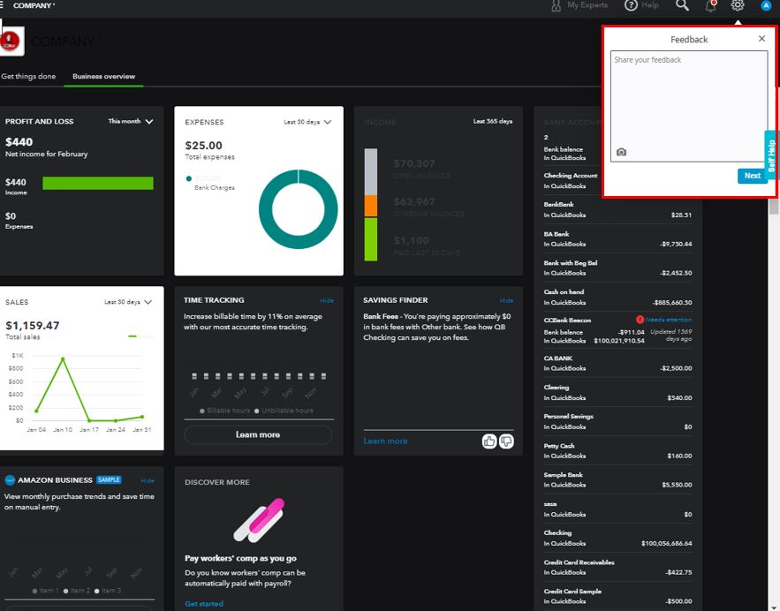780x611 pixels.
Task: Switch to the Get things done tab
Action: pos(28,77)
